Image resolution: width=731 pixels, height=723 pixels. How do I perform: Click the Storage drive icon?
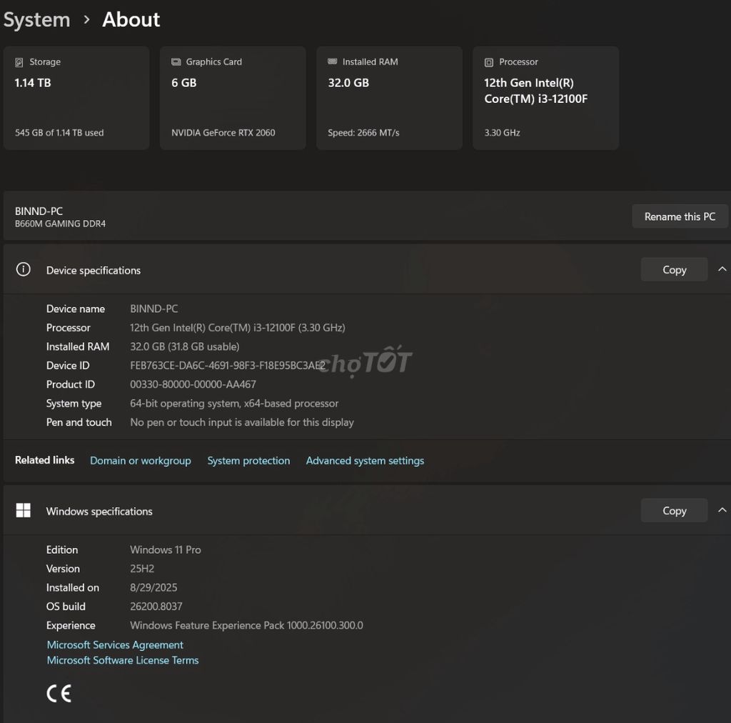[x=19, y=62]
